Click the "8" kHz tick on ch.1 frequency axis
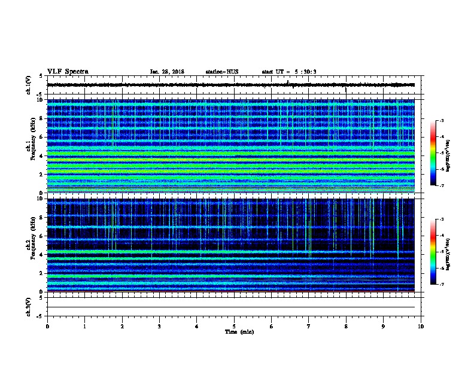This screenshot has width=474, height=366. coord(41,118)
